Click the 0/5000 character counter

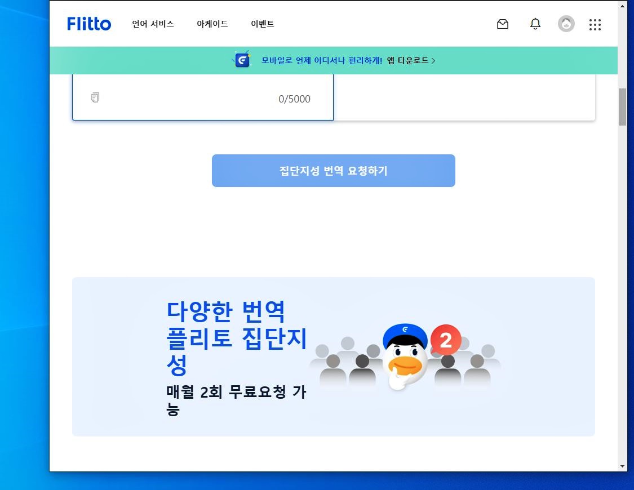pyautogui.click(x=294, y=99)
